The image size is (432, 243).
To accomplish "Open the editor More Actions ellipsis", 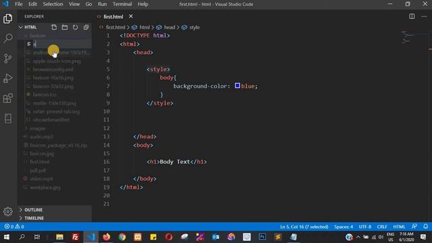I will pos(424,16).
